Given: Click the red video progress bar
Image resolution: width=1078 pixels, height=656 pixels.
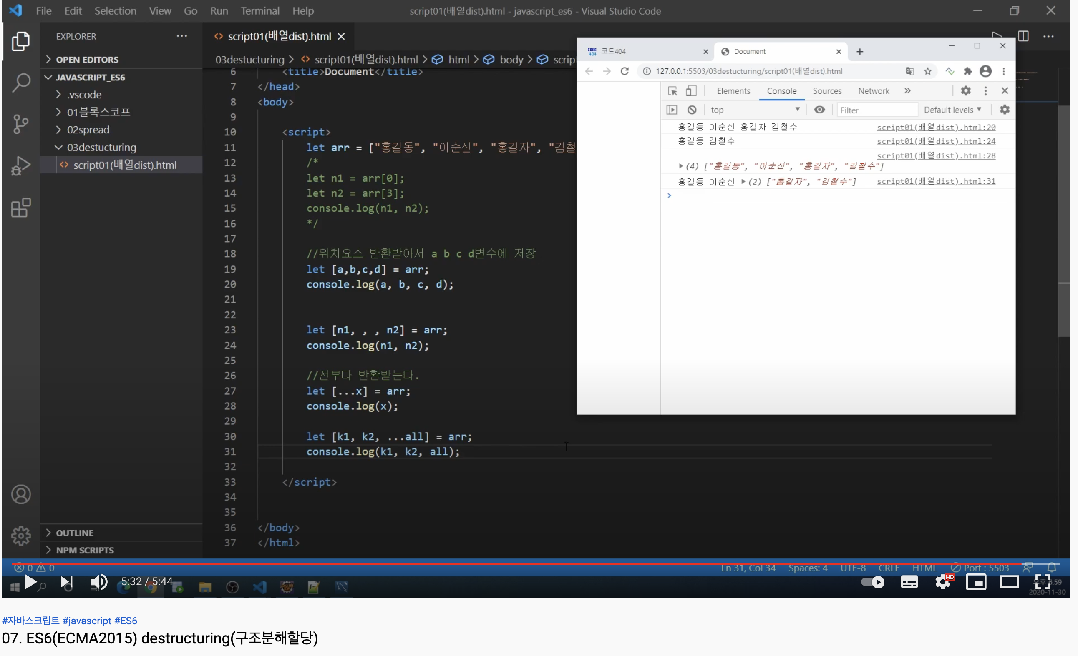Looking at the screenshot, I should [x=525, y=564].
